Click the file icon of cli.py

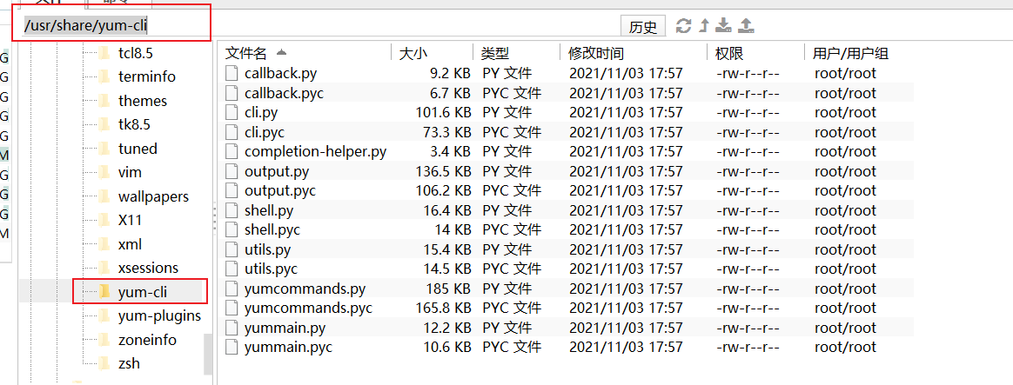pos(231,112)
